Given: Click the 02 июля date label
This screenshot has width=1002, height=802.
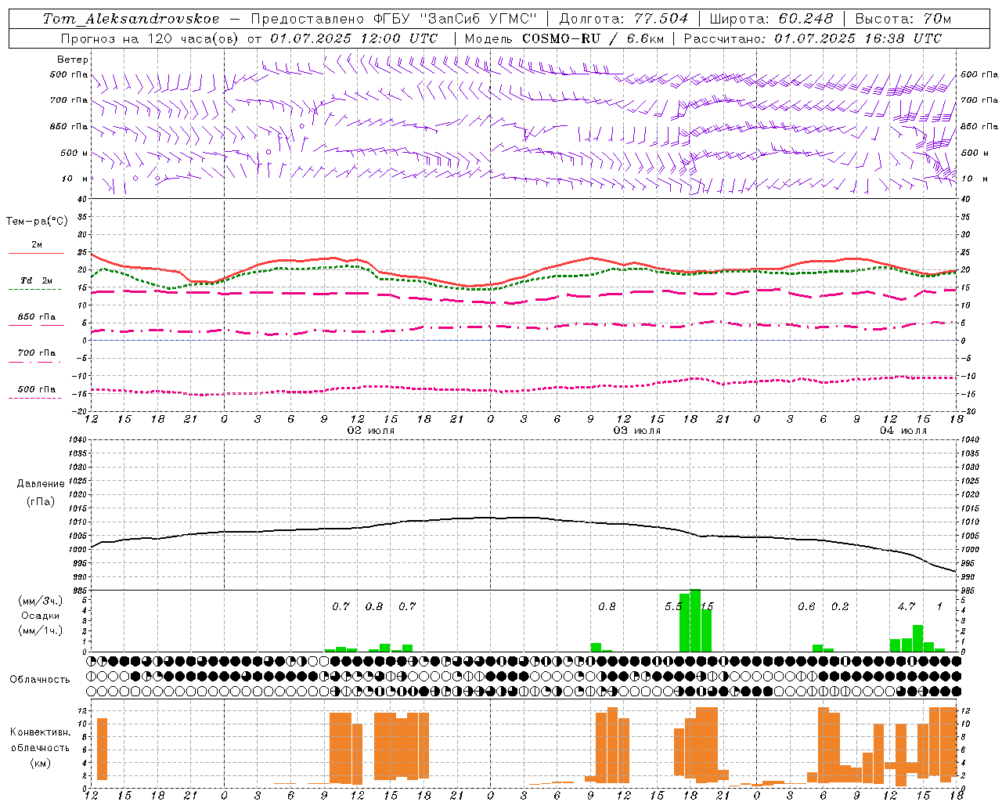Looking at the screenshot, I should coord(371,431).
